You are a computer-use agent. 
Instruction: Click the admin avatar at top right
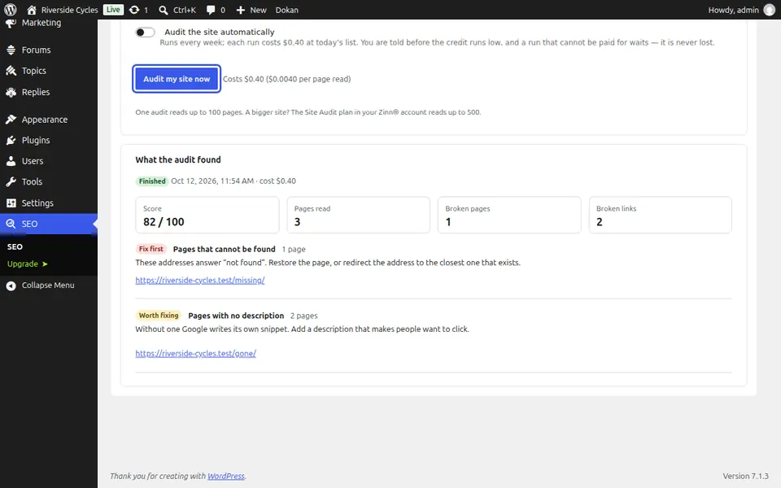769,10
